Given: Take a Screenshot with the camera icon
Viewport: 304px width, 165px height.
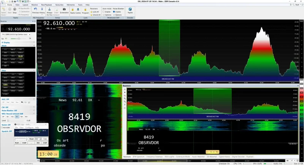Looking at the screenshot, I should tap(64, 9).
